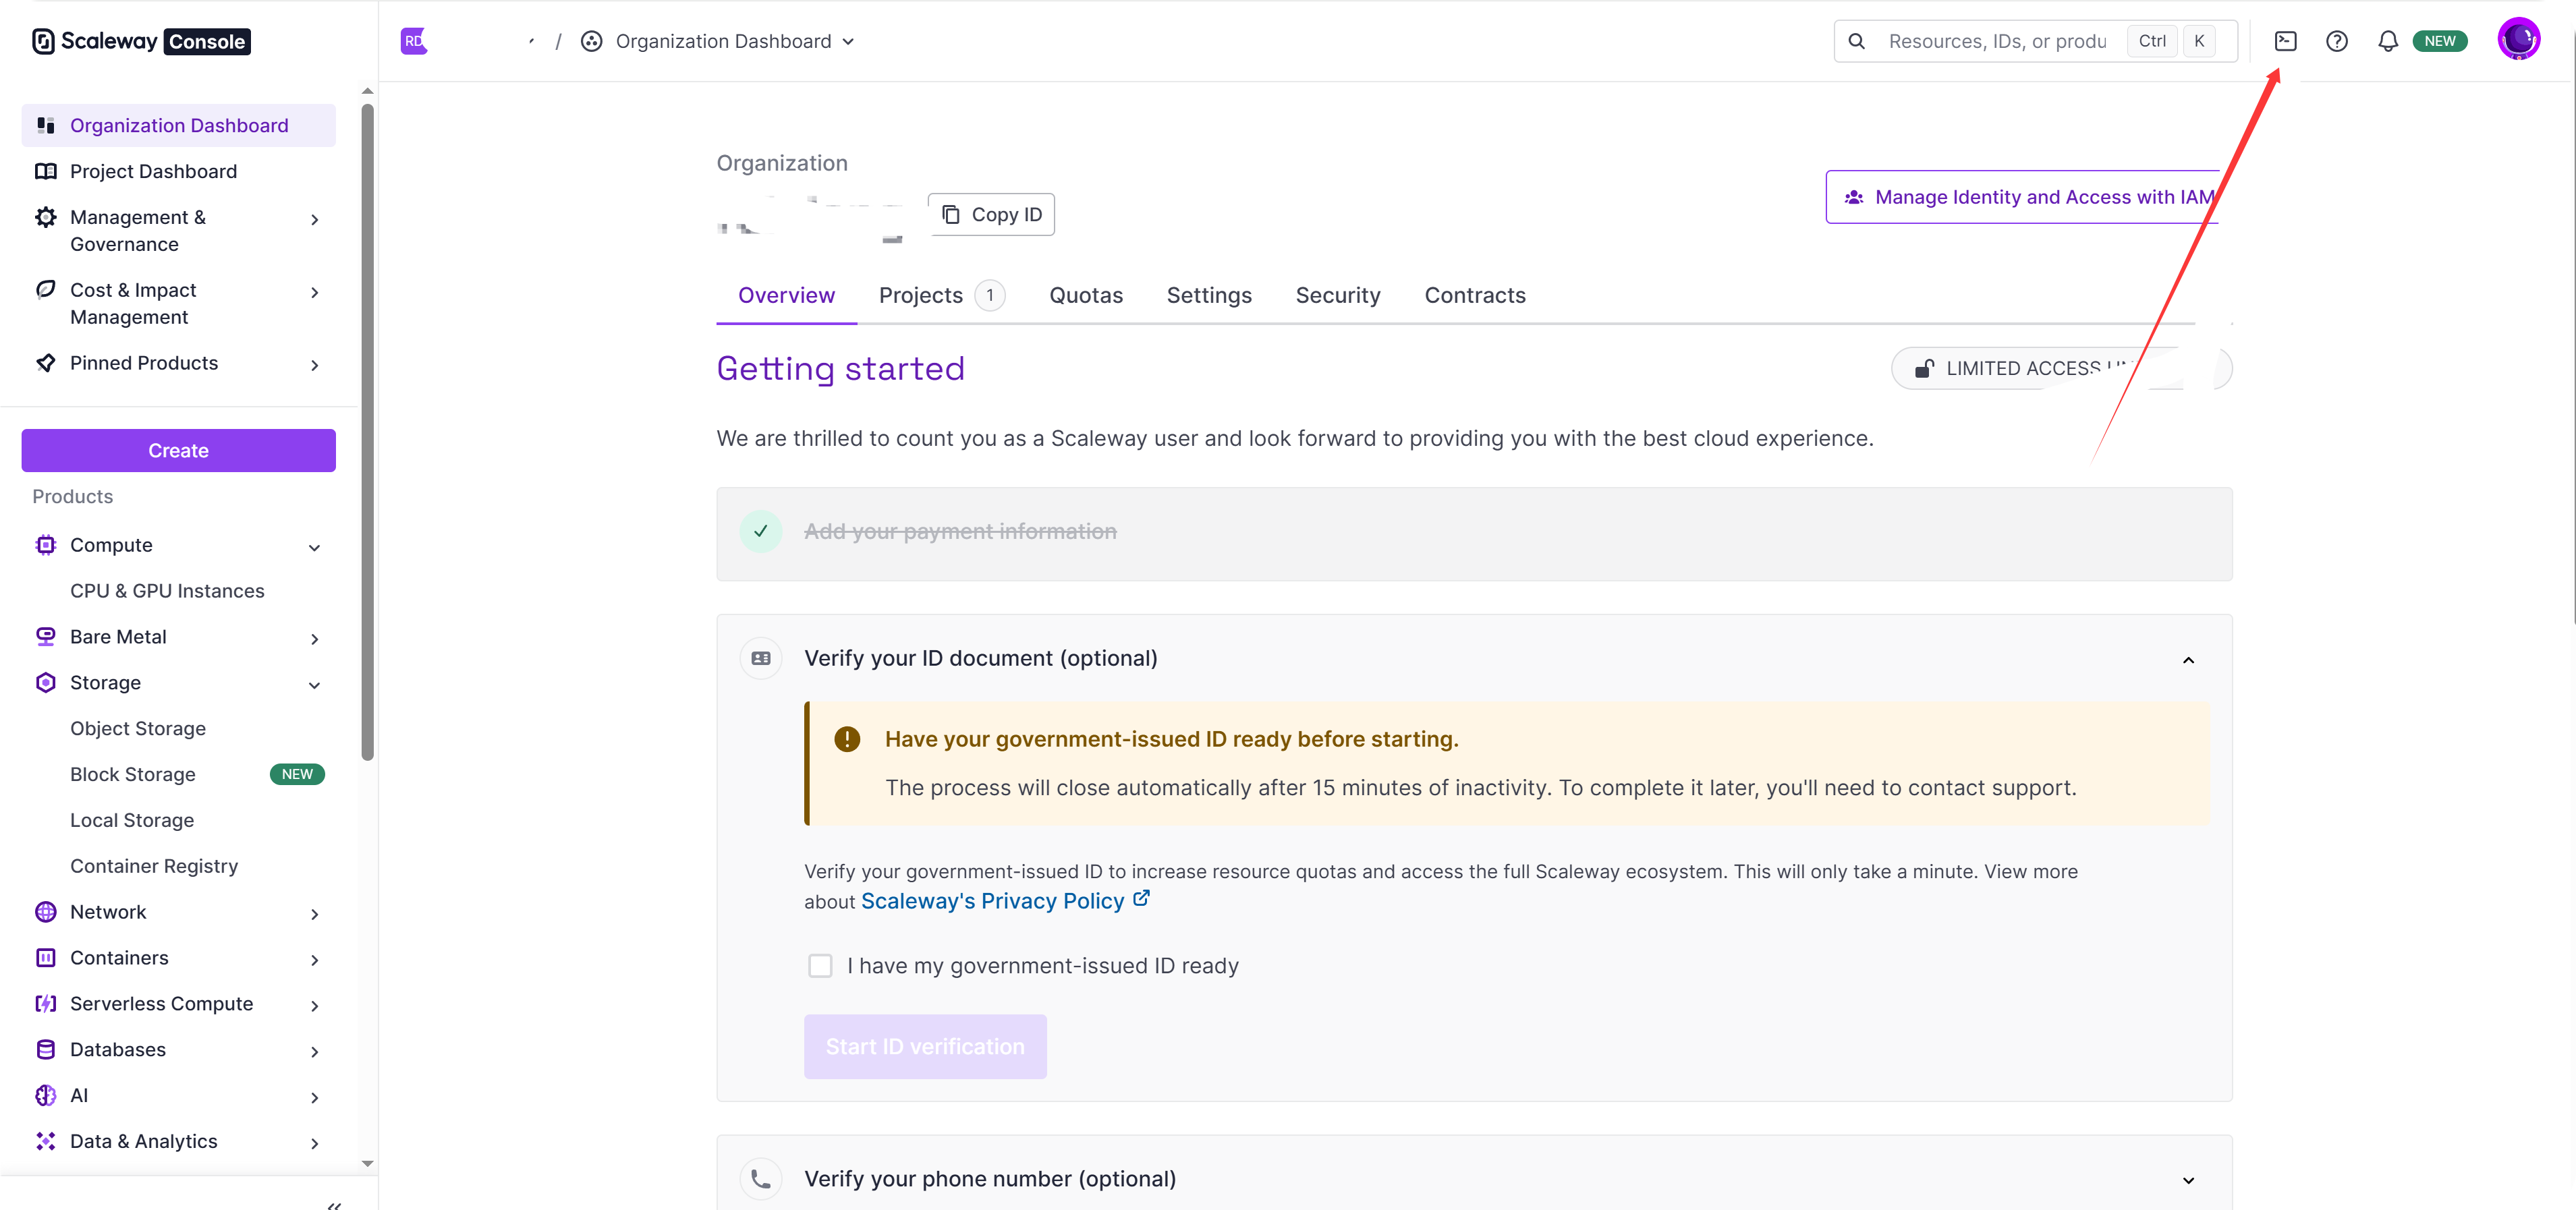Open Organization Dashboard in sidebar
Viewport: 2576px width, 1210px height.
tap(178, 126)
